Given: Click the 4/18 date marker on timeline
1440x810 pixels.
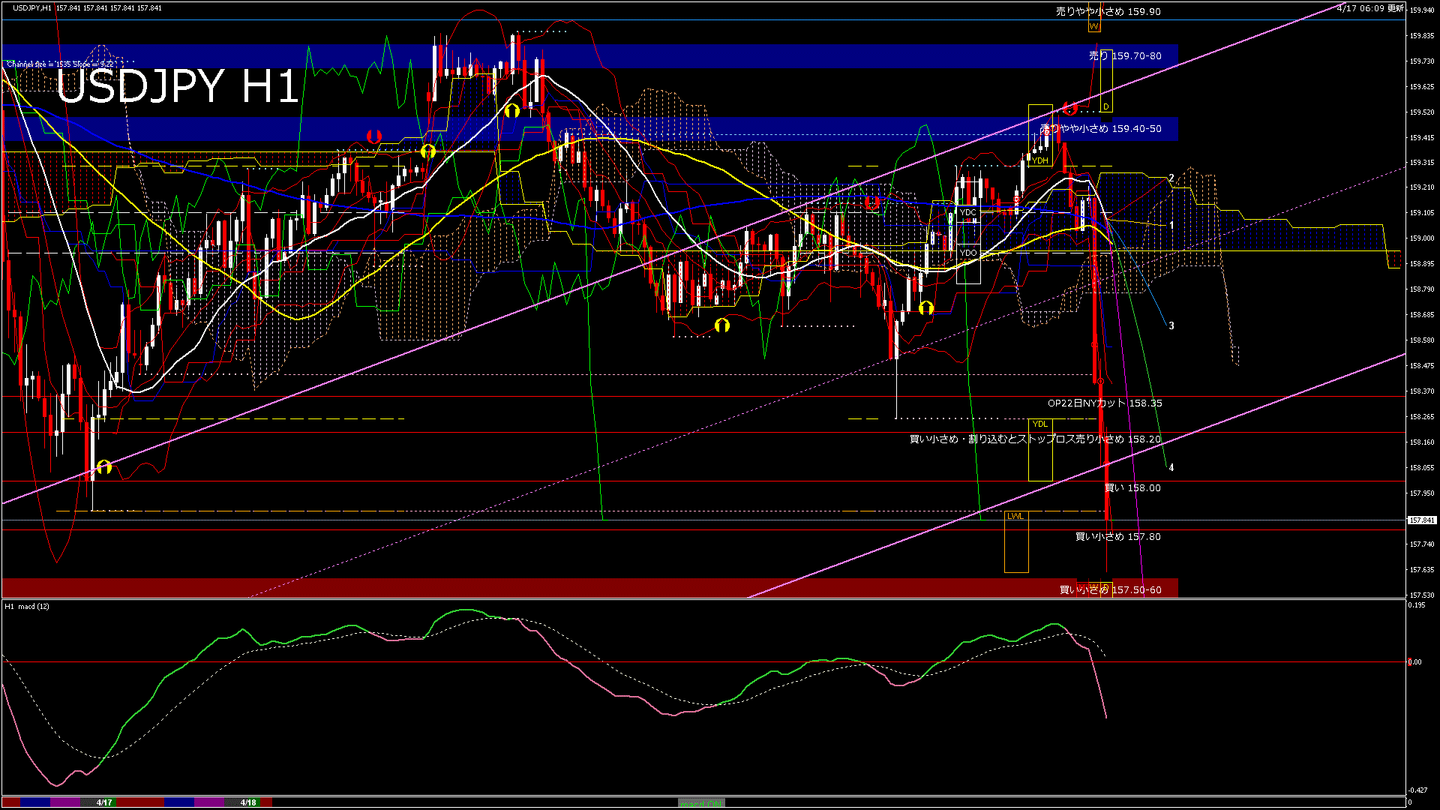Looking at the screenshot, I should click(248, 802).
